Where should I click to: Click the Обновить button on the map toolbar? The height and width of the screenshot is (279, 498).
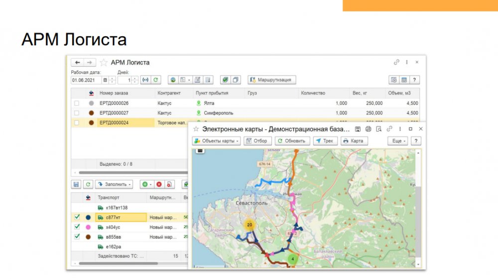point(293,141)
